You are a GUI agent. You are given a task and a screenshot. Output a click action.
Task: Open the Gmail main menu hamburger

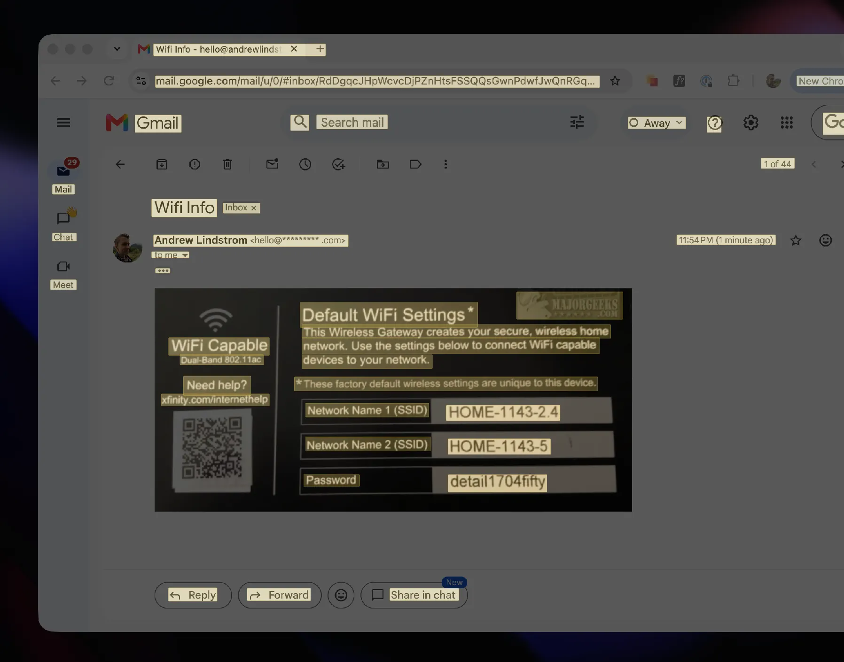[63, 123]
